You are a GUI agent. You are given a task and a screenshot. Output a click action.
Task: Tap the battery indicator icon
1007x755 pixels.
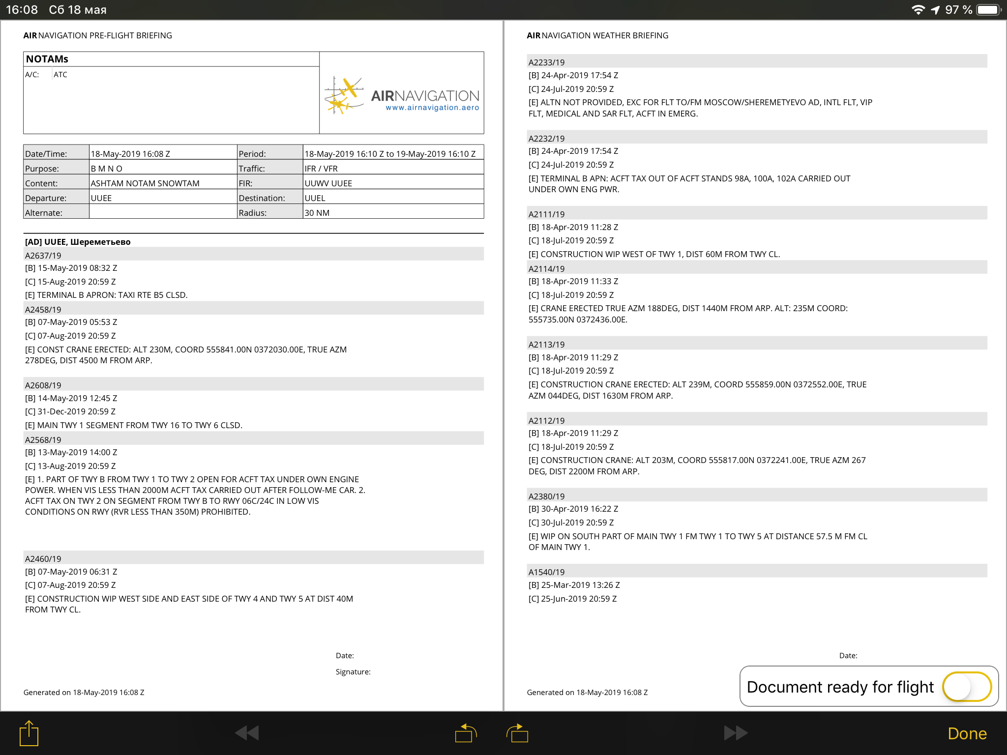click(988, 10)
